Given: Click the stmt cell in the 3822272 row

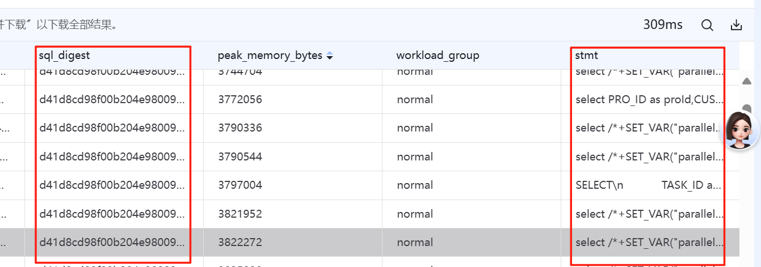Looking at the screenshot, I should [650, 242].
